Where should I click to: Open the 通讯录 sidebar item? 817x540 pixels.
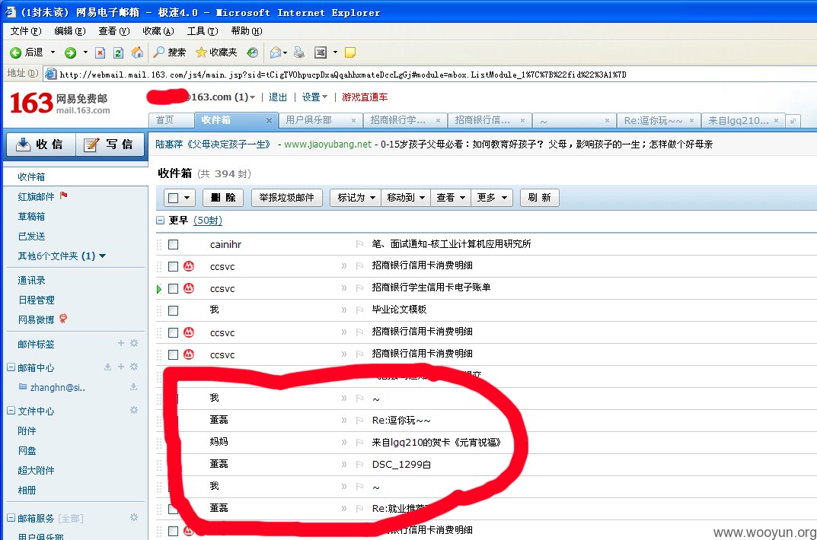point(31,281)
